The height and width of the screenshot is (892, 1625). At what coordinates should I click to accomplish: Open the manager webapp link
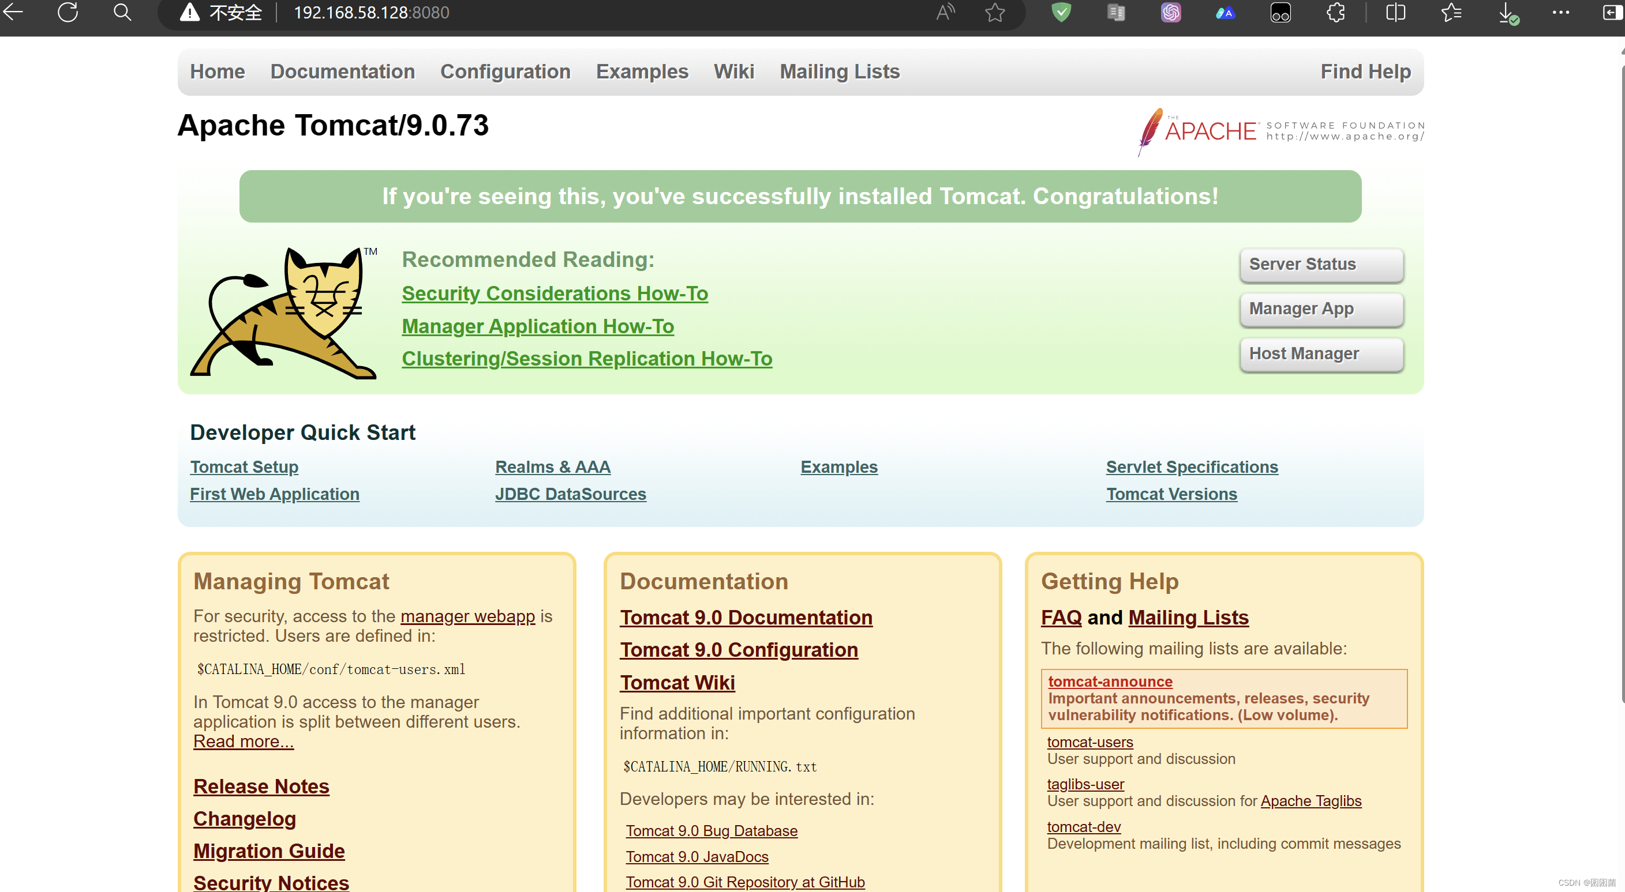[468, 616]
